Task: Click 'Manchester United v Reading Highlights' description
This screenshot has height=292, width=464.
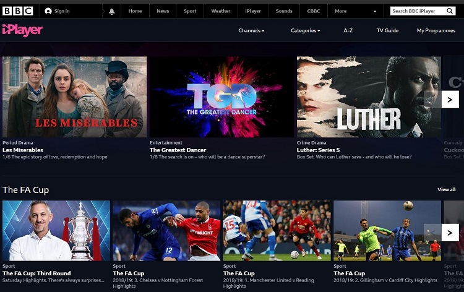Action: pos(269,283)
